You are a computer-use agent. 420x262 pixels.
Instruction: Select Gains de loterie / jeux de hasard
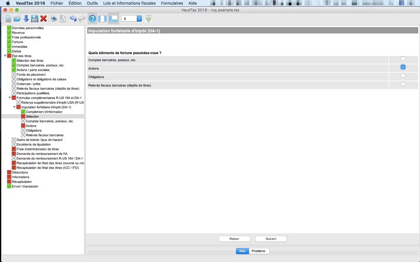point(39,140)
